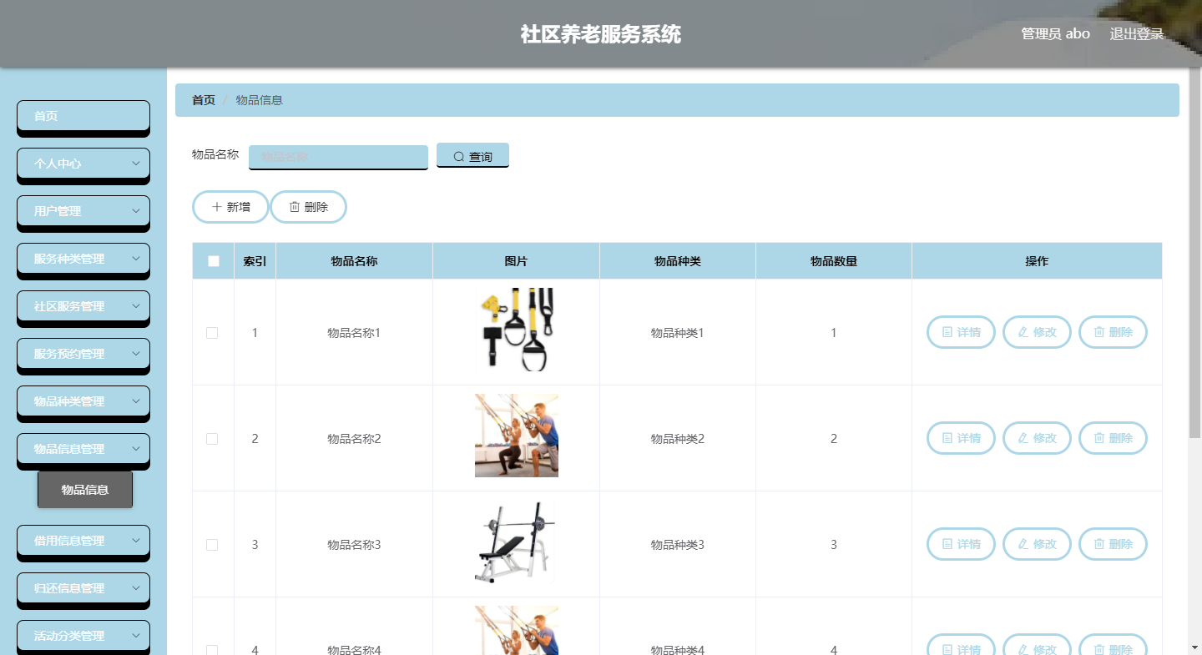The height and width of the screenshot is (655, 1202).
Task: Click the 删除 trash icon for 物品名称1
Action: coord(1099,332)
